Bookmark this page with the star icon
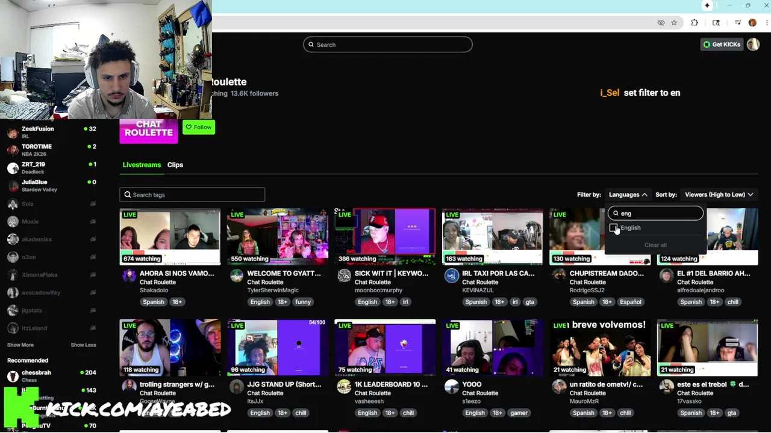 674,23
